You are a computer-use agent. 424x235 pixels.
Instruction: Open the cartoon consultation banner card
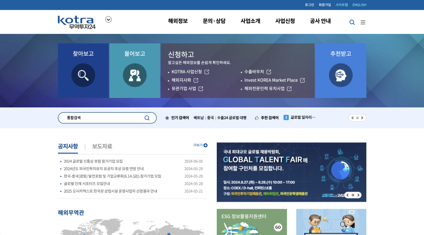tap(331, 222)
